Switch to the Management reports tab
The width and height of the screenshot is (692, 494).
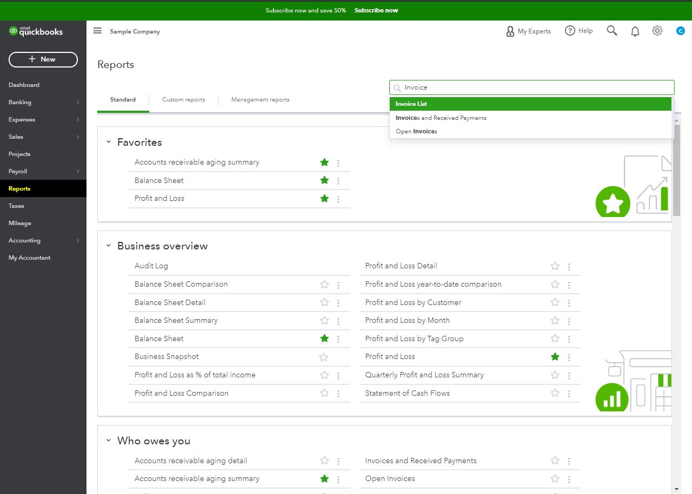(x=260, y=99)
